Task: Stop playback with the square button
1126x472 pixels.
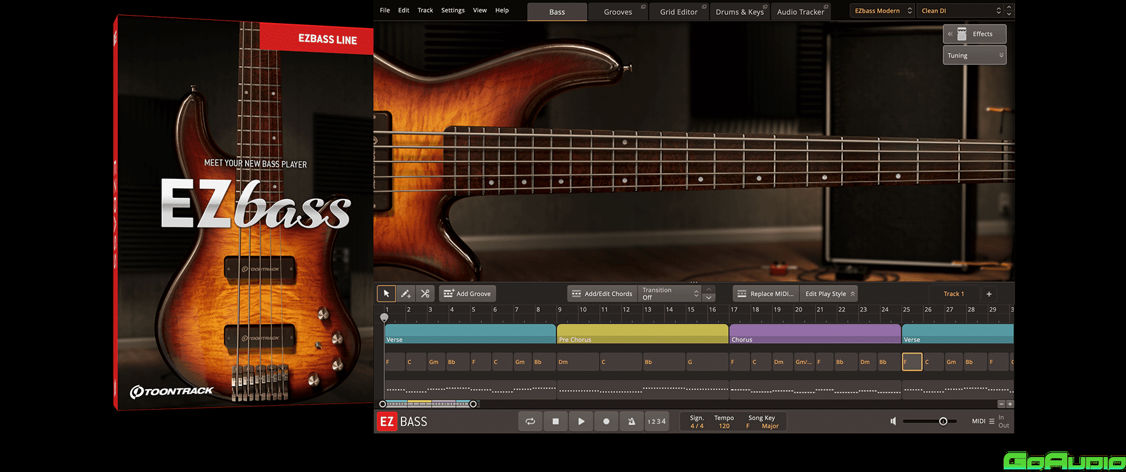Action: [556, 421]
